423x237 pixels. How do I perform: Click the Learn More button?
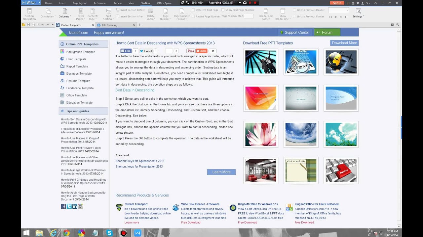click(x=221, y=172)
